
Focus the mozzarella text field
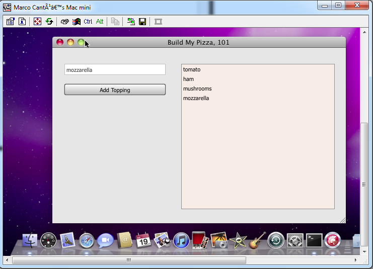[115, 69]
